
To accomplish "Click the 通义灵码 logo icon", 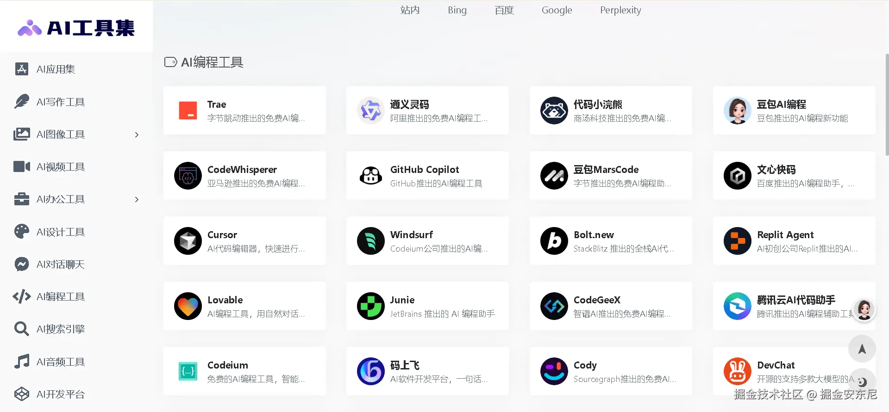I will (x=371, y=111).
